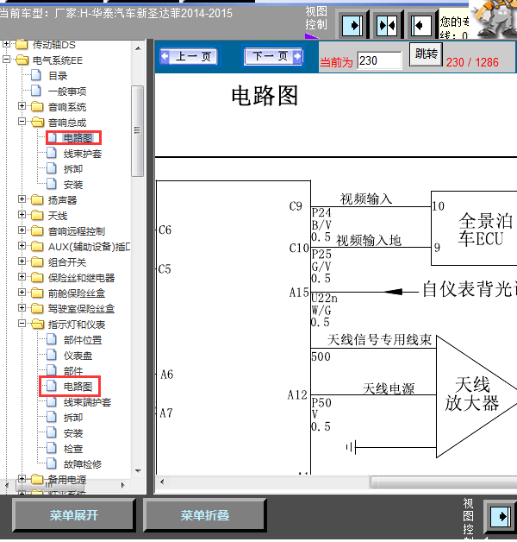Click the diagram horizontal scrollbar thumb
This screenshot has height=542, width=517.
click(x=444, y=482)
